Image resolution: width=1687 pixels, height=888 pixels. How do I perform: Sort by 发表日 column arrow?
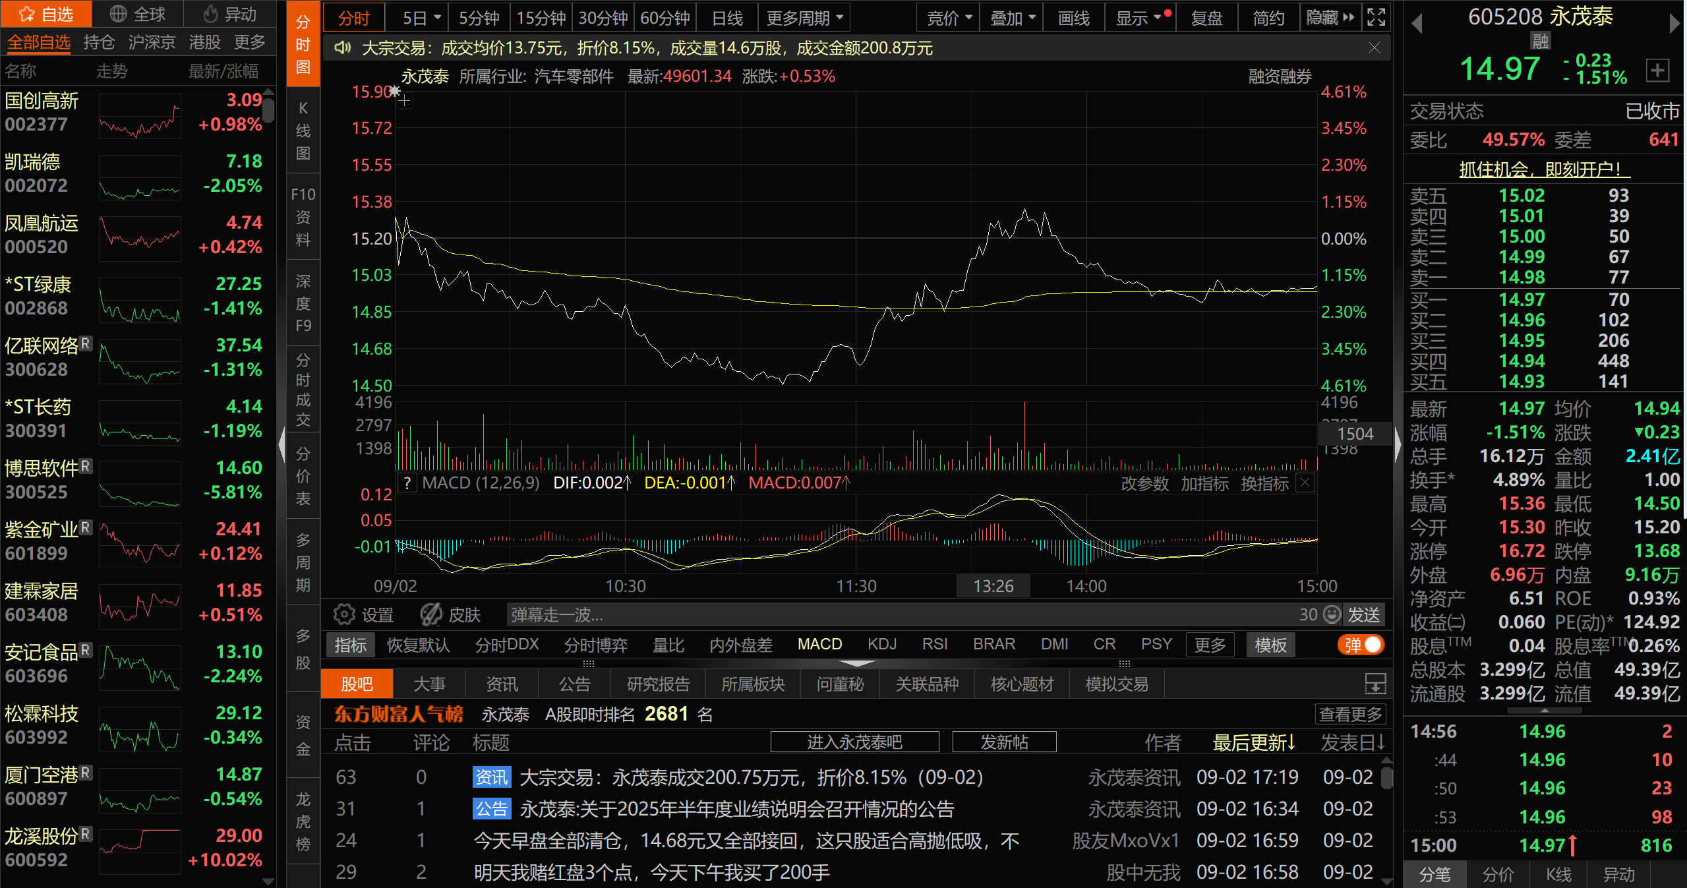pos(1380,743)
